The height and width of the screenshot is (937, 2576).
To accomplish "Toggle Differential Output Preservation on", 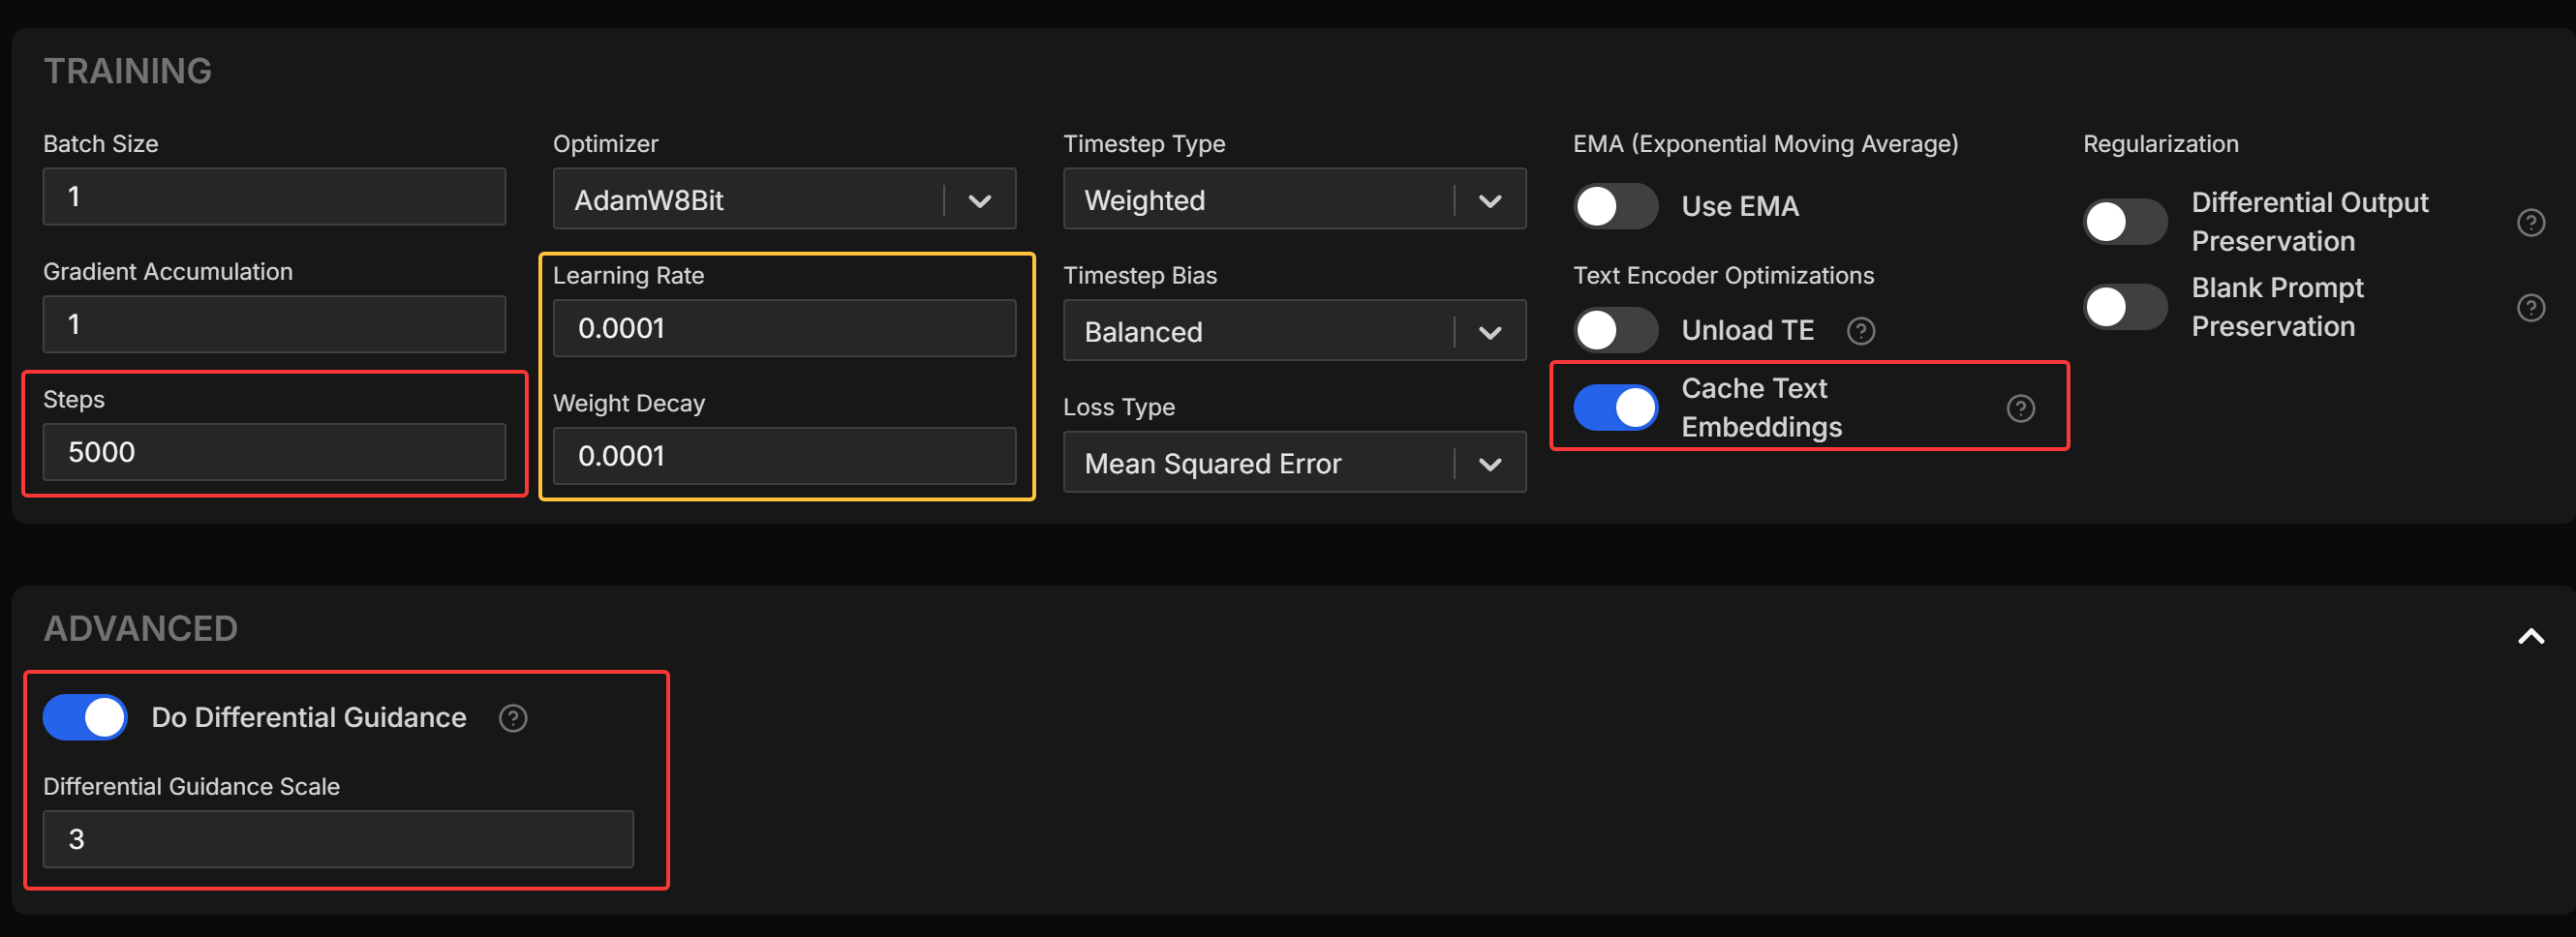I will coord(2125,222).
